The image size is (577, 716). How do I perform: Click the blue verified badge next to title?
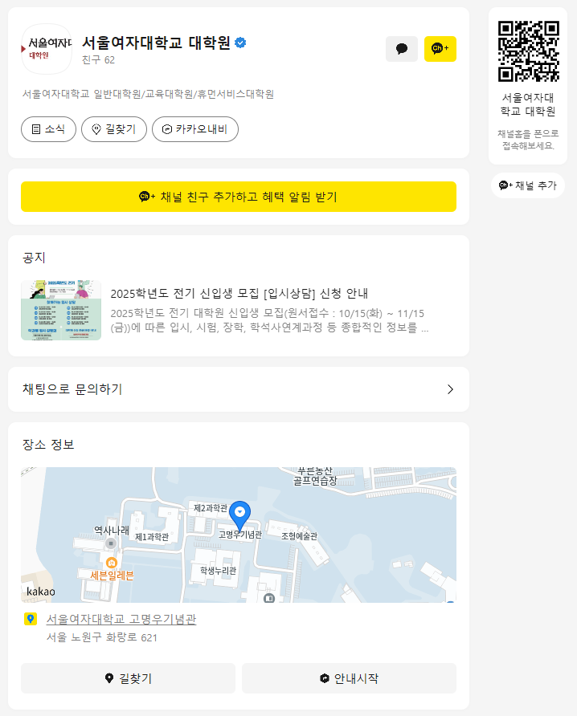pyautogui.click(x=240, y=43)
